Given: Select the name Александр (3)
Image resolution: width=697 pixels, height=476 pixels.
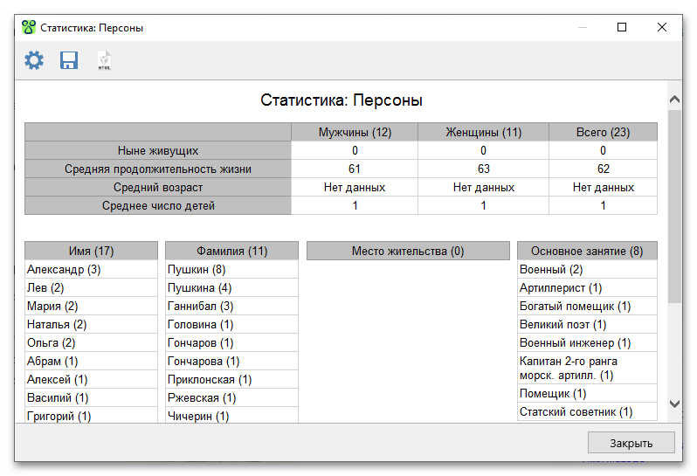Looking at the screenshot, I should [91, 269].
